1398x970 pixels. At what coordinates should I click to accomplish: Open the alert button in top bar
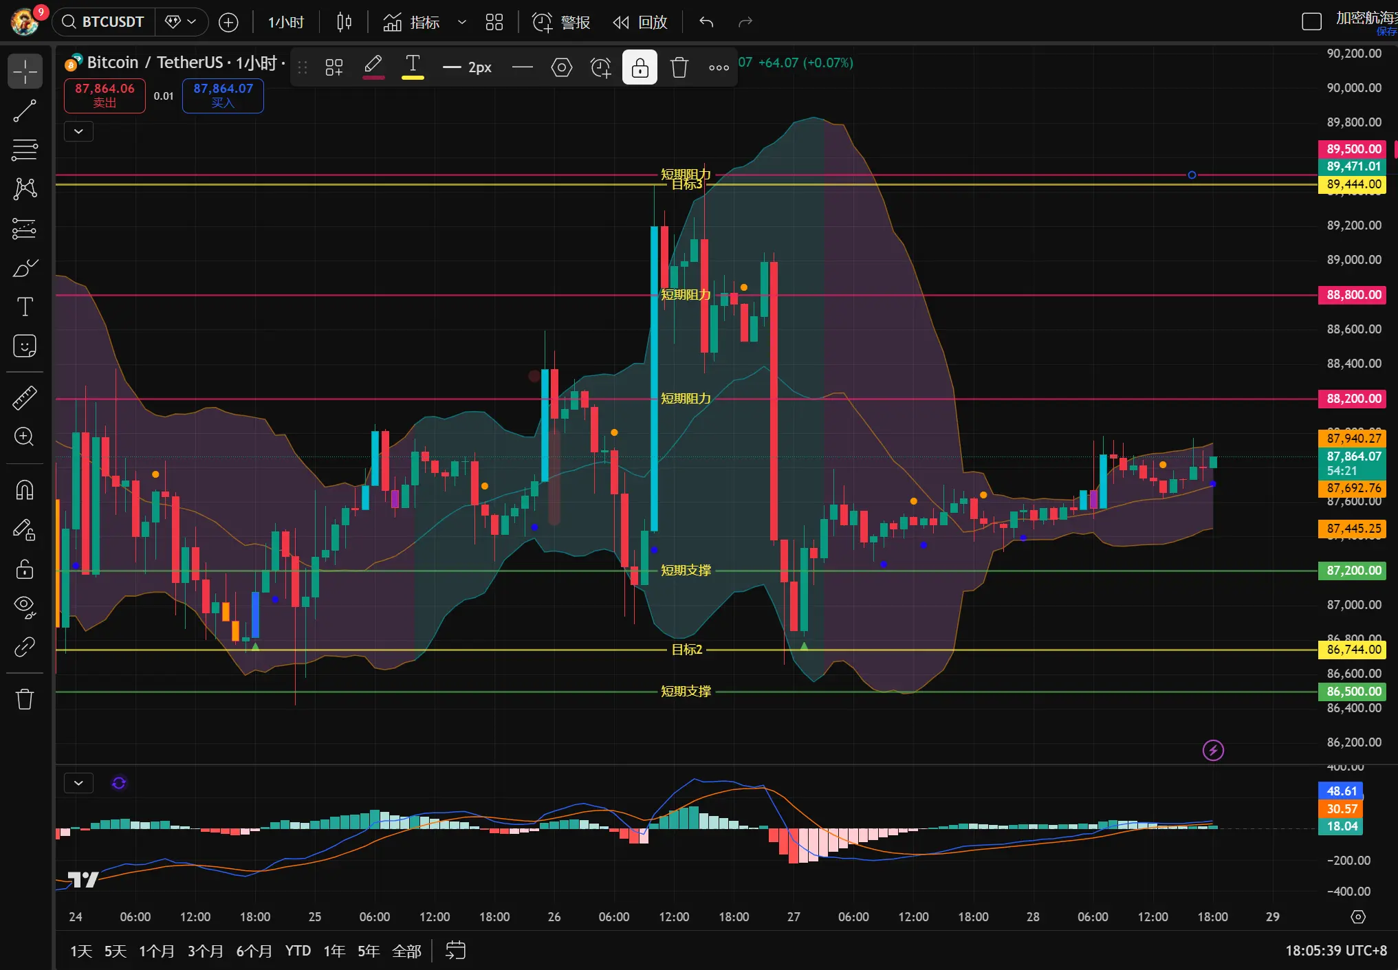tap(560, 22)
